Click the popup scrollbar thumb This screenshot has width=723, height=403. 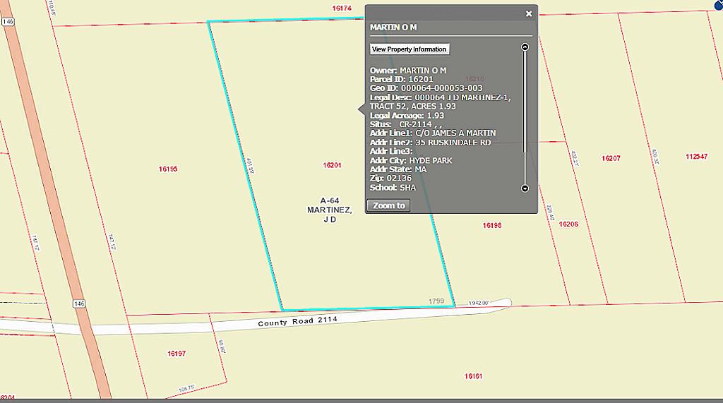[525, 102]
